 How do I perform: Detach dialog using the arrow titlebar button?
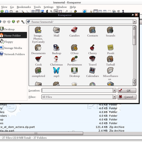pos(133,15)
